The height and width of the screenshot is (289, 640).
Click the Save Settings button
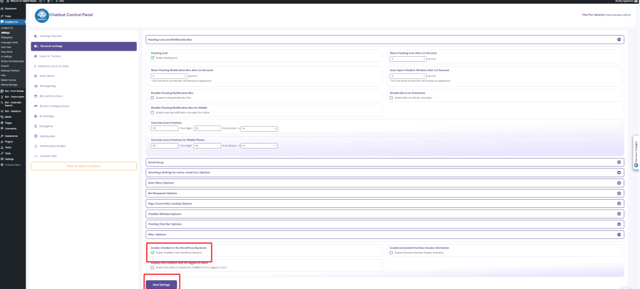point(161,285)
